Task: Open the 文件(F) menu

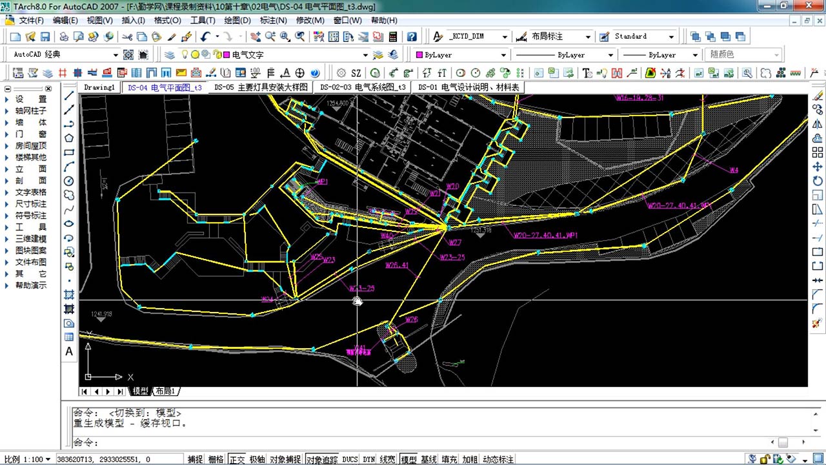Action: coord(32,21)
